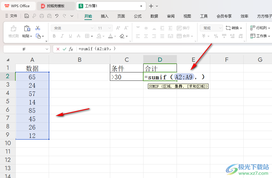
Task: Expand the Name Box dropdown showing IF
Action: pyautogui.click(x=47, y=49)
